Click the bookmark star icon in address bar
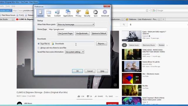Image resolution: width=188 pixels, height=106 pixels. [x=147, y=11]
